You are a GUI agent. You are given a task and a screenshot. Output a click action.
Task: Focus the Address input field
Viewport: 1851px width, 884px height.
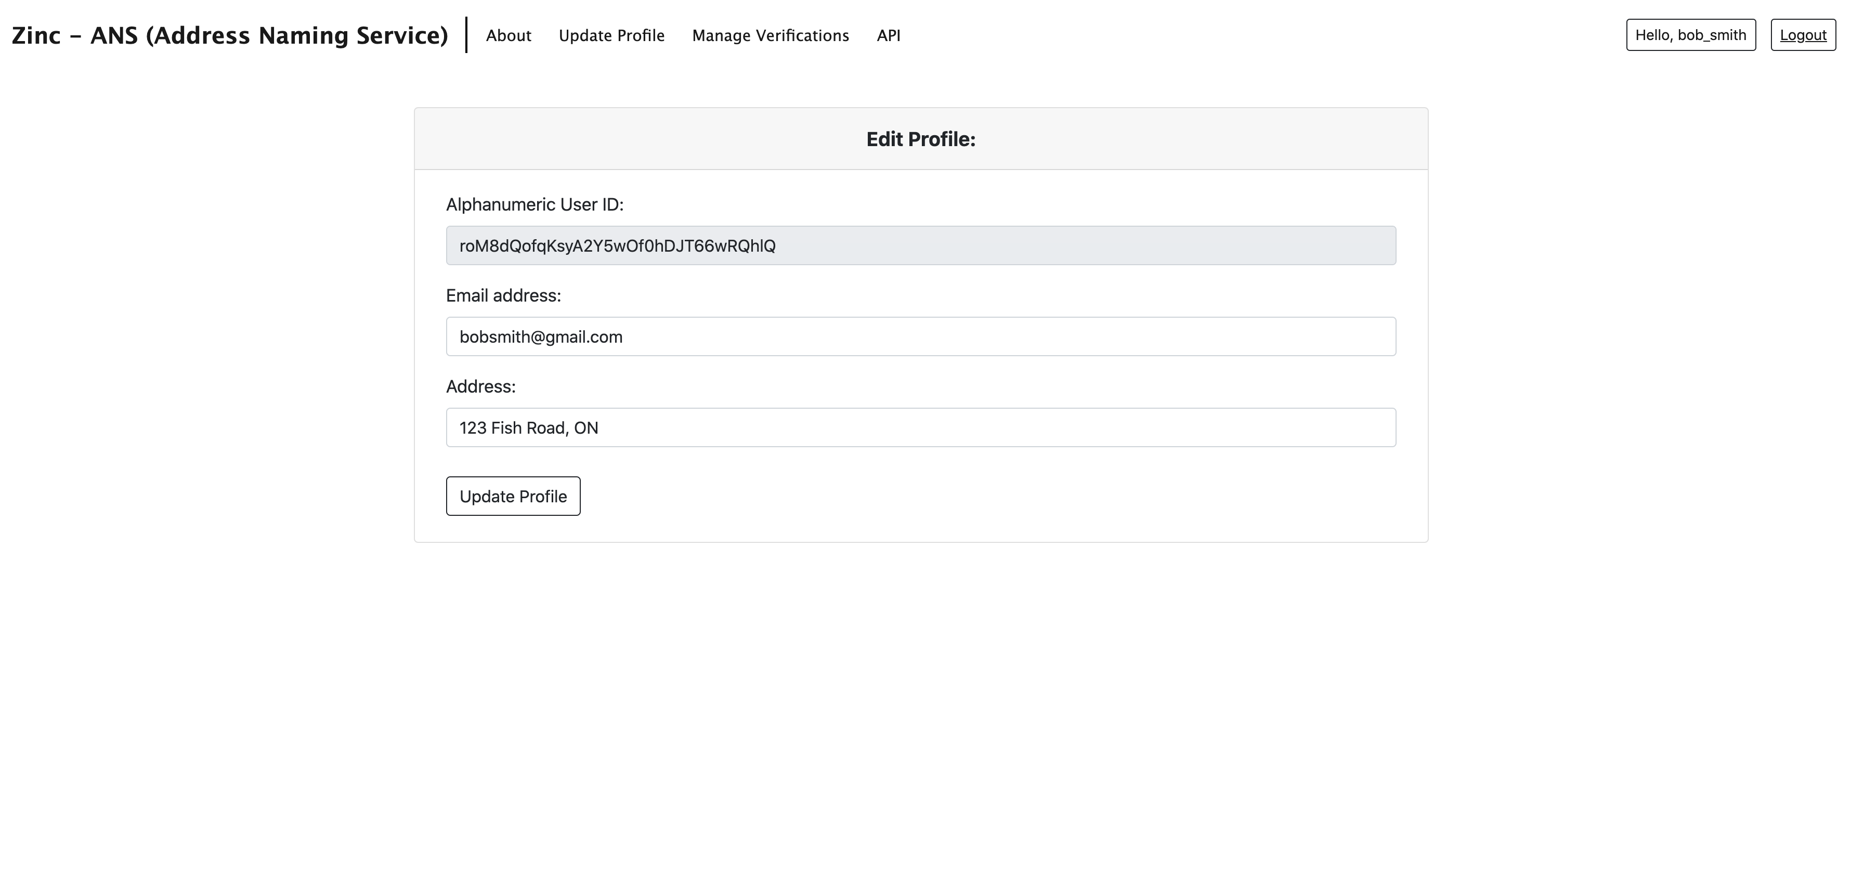[x=920, y=427]
